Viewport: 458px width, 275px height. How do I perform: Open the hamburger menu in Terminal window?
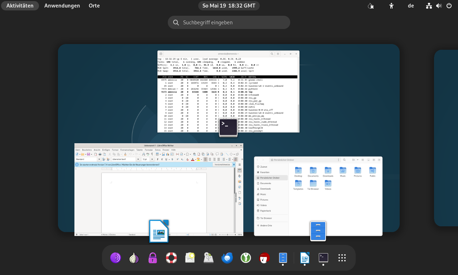(x=278, y=54)
